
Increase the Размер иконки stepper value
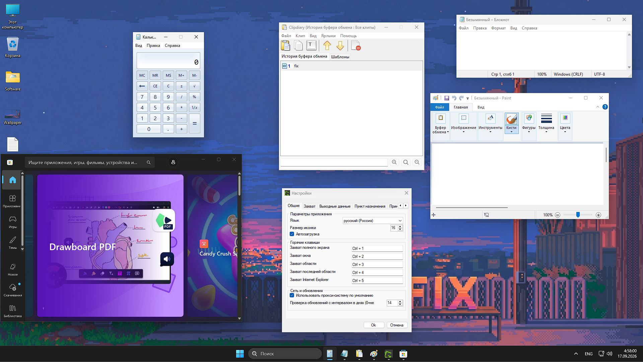pos(400,226)
